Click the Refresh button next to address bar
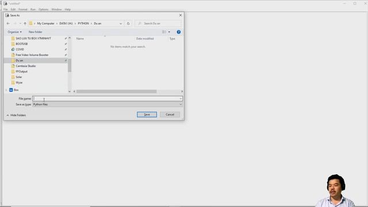Viewport: 368px width, 207px height. tap(128, 24)
